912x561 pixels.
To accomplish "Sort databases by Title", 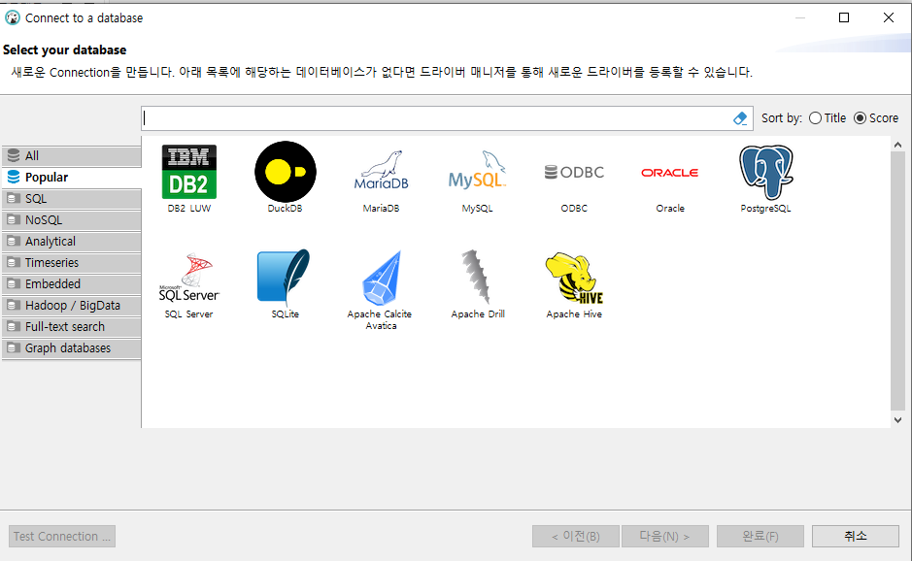I will click(828, 118).
